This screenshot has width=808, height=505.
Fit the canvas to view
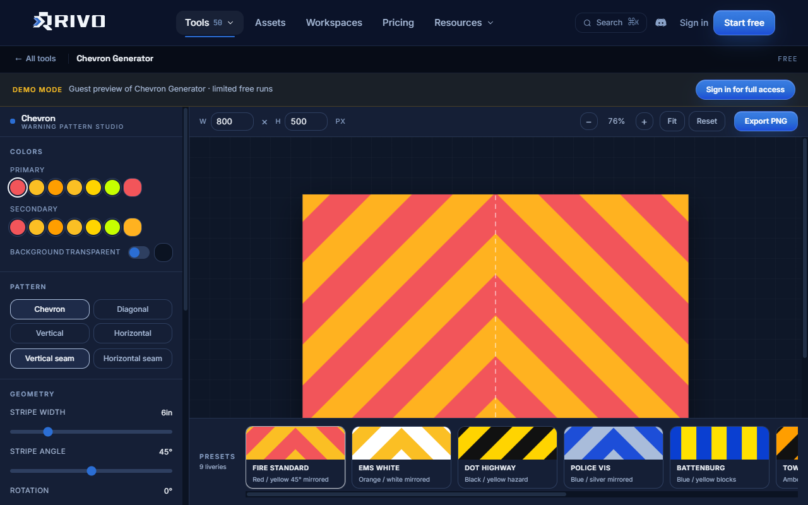tap(672, 121)
